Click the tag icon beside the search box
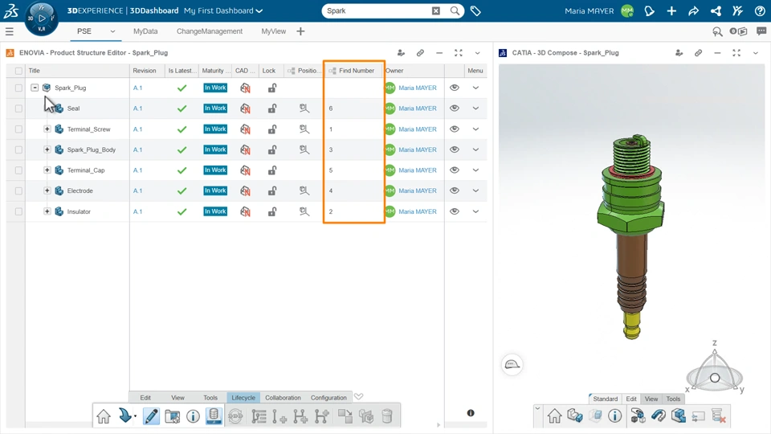The width and height of the screenshot is (771, 434). coord(475,10)
